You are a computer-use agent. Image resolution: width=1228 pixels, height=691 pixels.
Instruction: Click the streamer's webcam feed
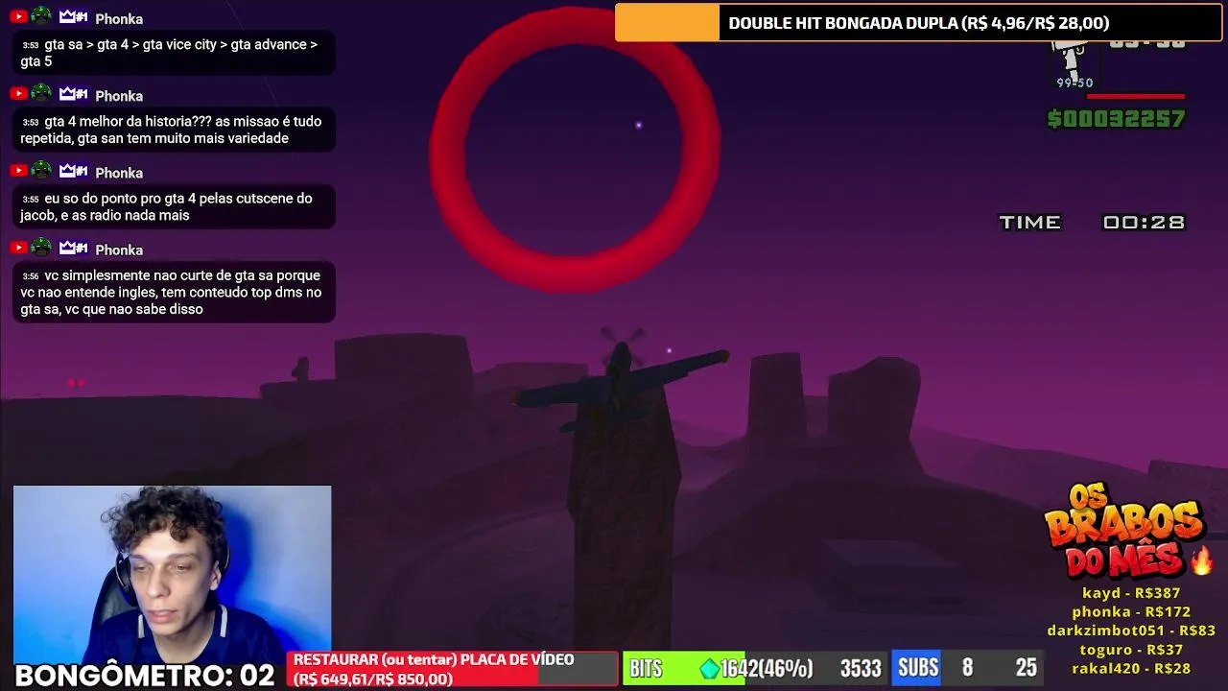[173, 574]
